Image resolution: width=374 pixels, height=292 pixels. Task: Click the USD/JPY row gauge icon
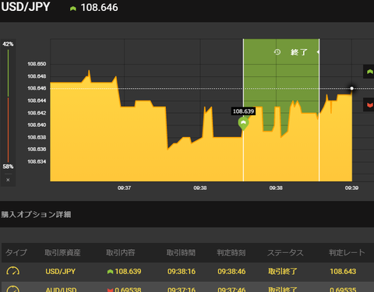(x=12, y=272)
